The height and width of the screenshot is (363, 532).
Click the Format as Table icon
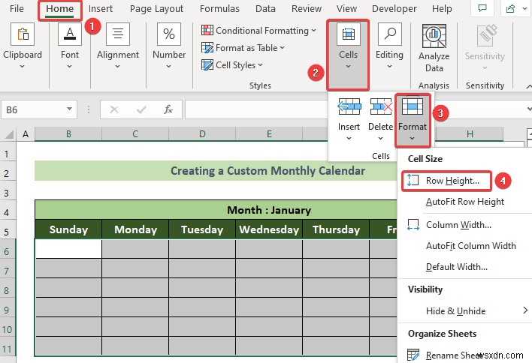[207, 48]
